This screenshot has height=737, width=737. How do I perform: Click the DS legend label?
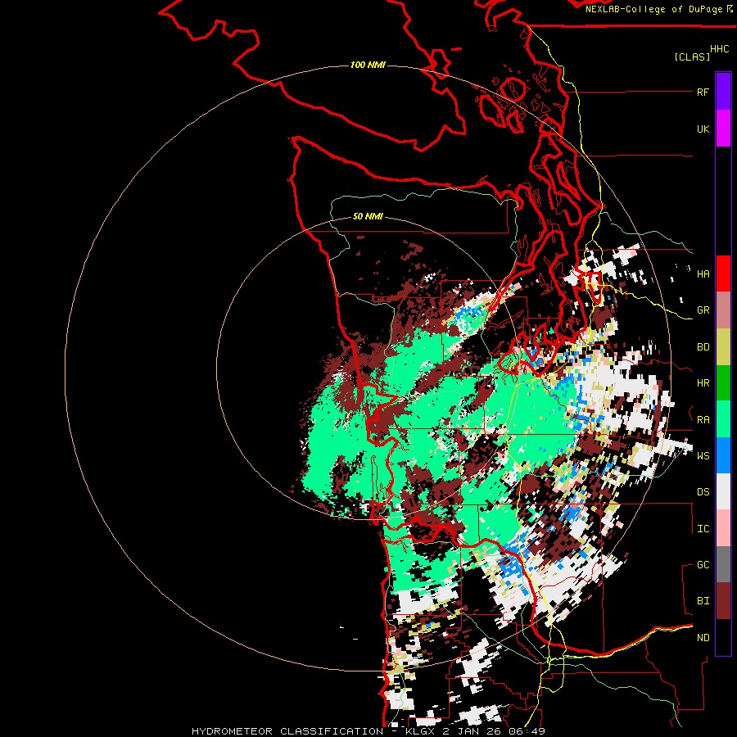pos(703,492)
